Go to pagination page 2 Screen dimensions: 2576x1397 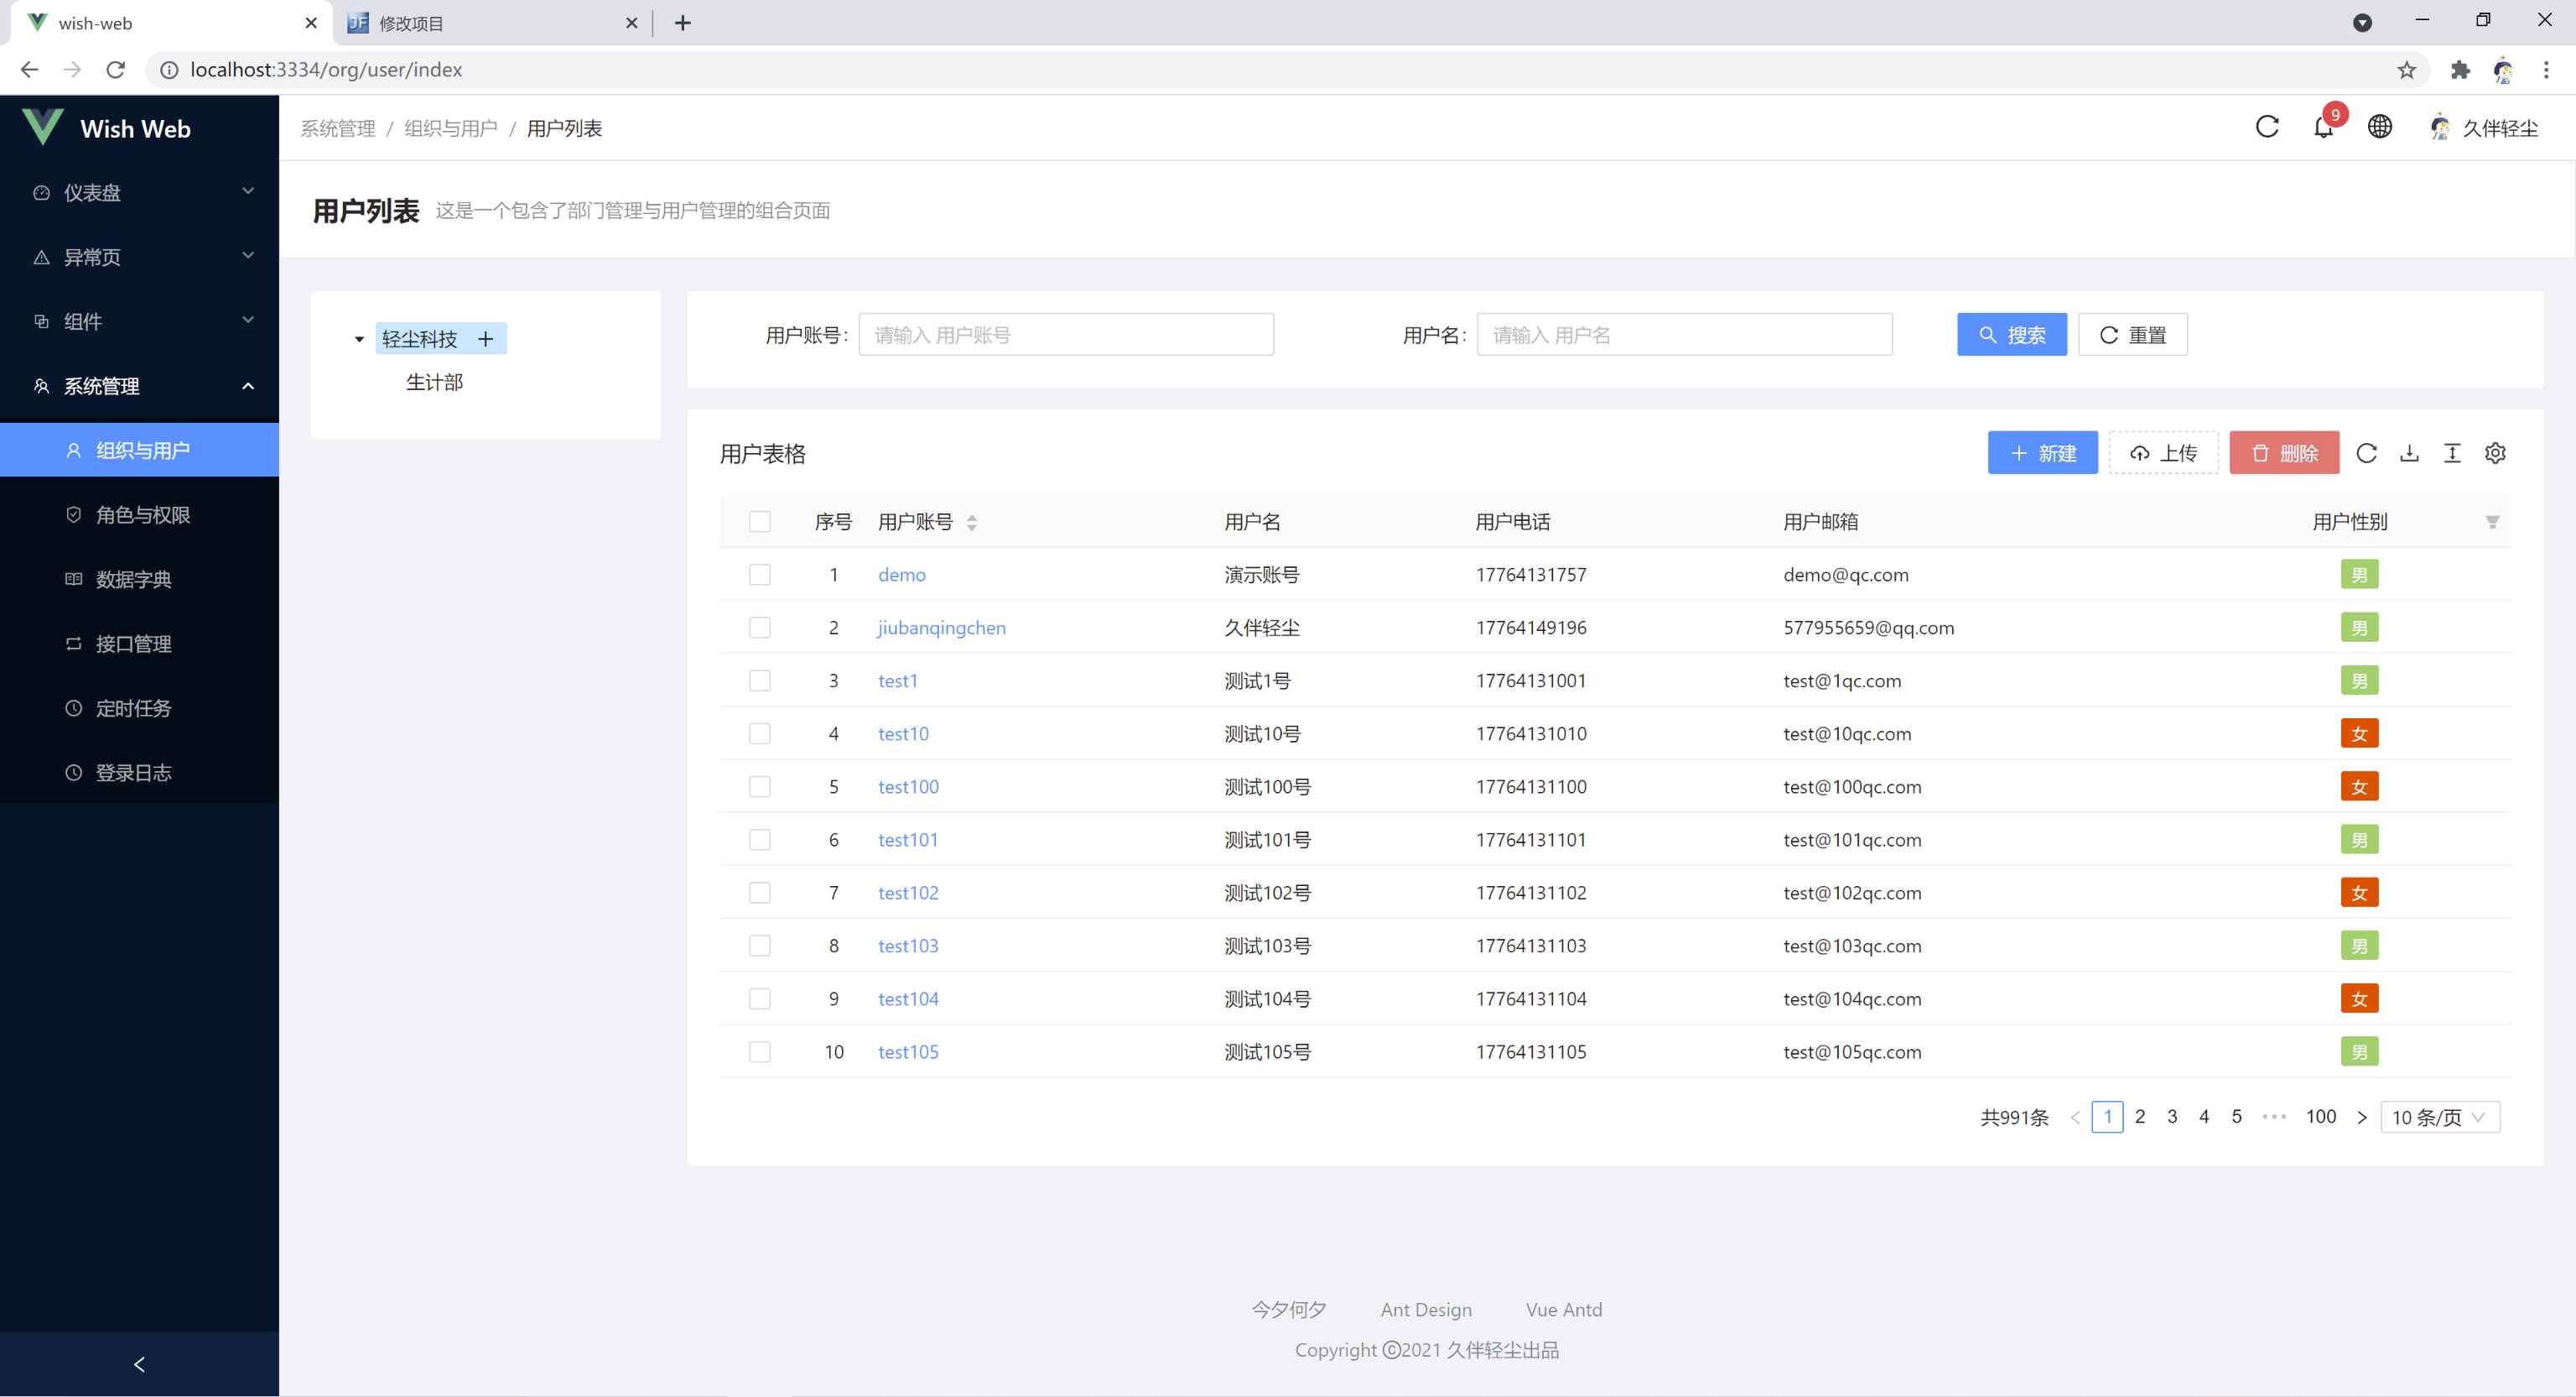[x=2140, y=1117]
